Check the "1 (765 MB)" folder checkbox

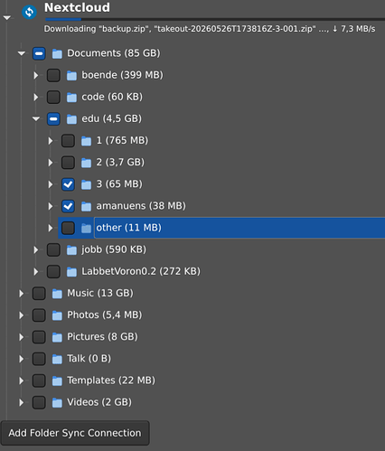point(68,141)
